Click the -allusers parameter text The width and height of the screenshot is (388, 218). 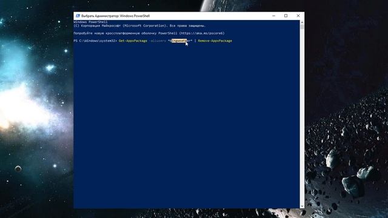pos(158,41)
